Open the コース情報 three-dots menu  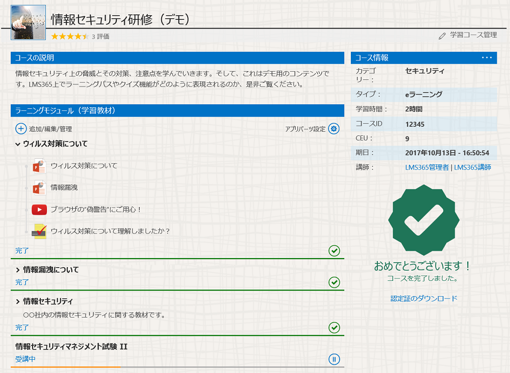(487, 58)
